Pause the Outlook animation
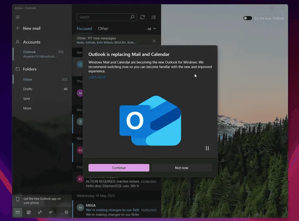This screenshot has width=299, height=221. pos(207,148)
